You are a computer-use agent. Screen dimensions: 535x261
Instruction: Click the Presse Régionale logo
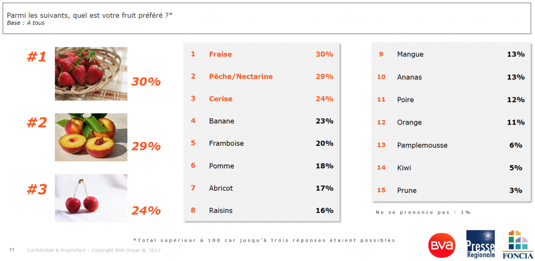click(481, 245)
